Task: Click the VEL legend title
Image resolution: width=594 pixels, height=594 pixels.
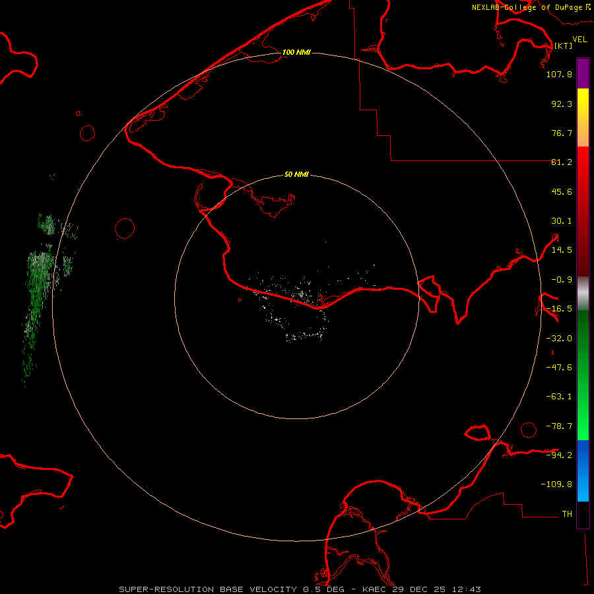Action: tap(579, 40)
